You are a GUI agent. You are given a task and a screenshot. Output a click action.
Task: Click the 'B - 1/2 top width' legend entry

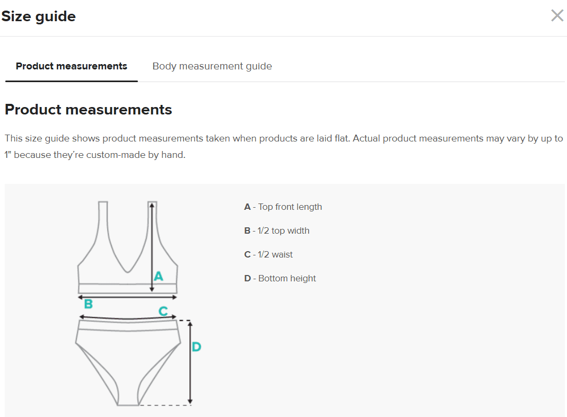[276, 230]
